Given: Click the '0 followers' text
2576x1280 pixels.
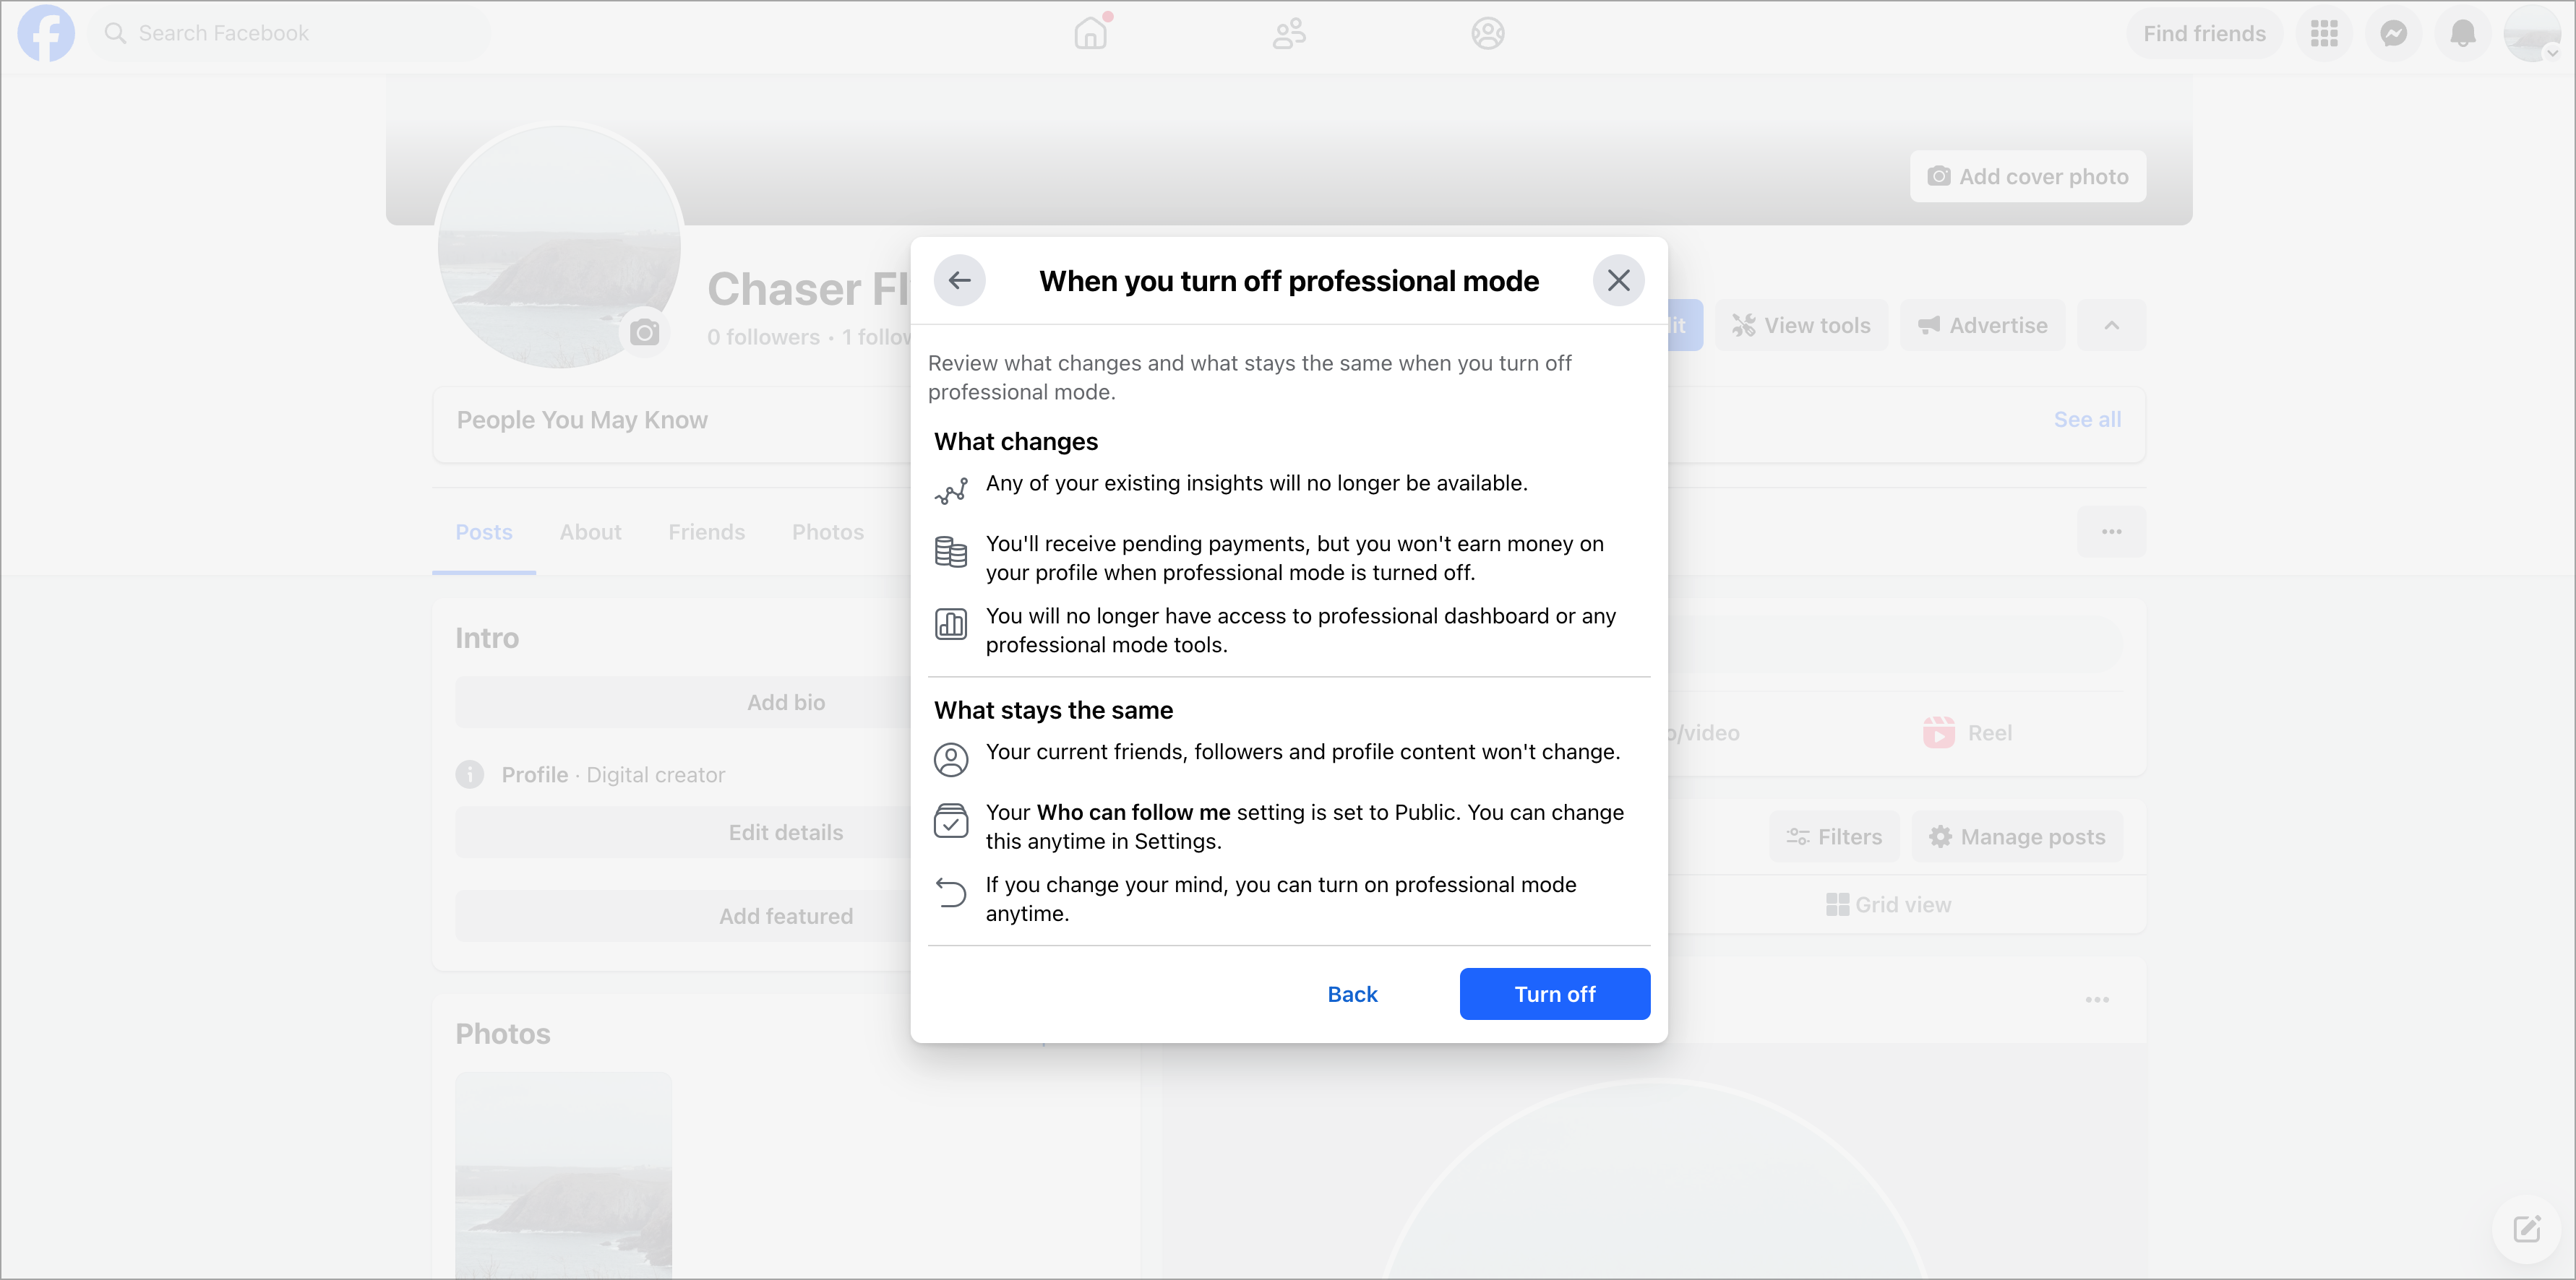Looking at the screenshot, I should [763, 337].
